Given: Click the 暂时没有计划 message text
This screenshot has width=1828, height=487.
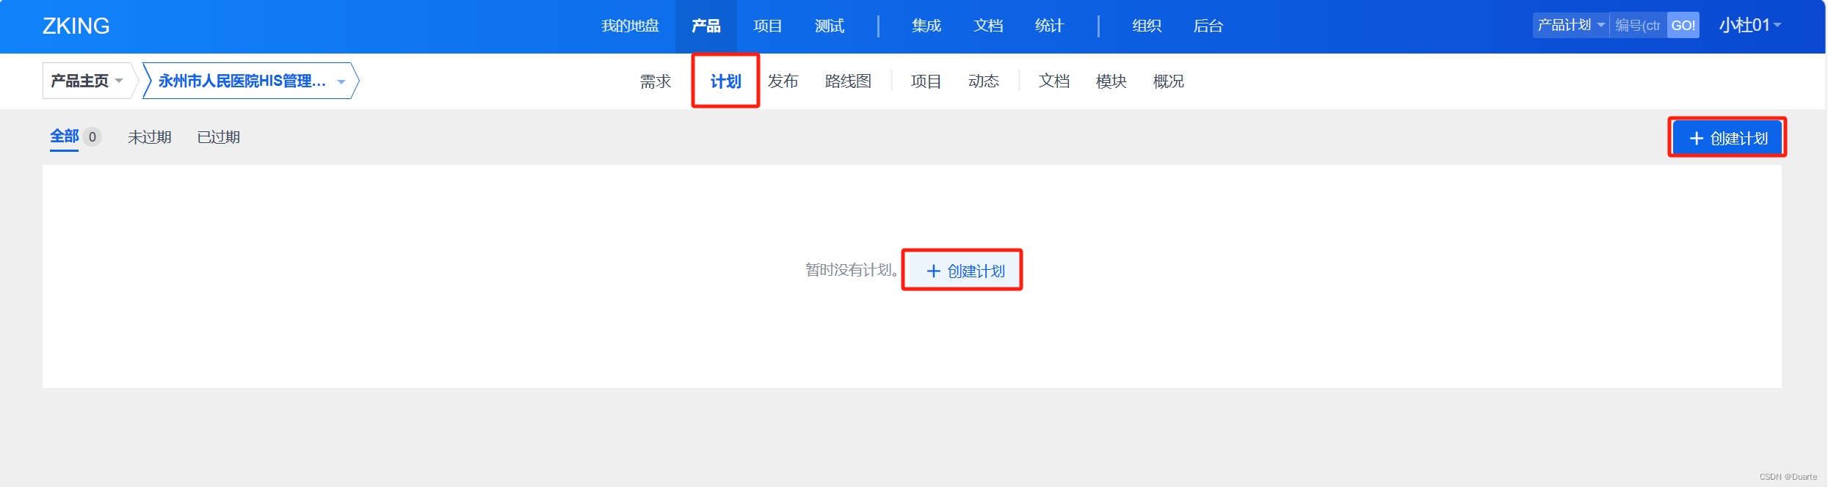Looking at the screenshot, I should [x=852, y=270].
